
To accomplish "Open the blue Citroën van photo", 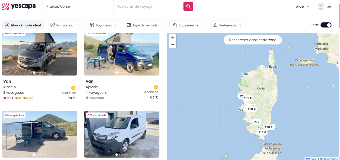I will coord(122,54).
